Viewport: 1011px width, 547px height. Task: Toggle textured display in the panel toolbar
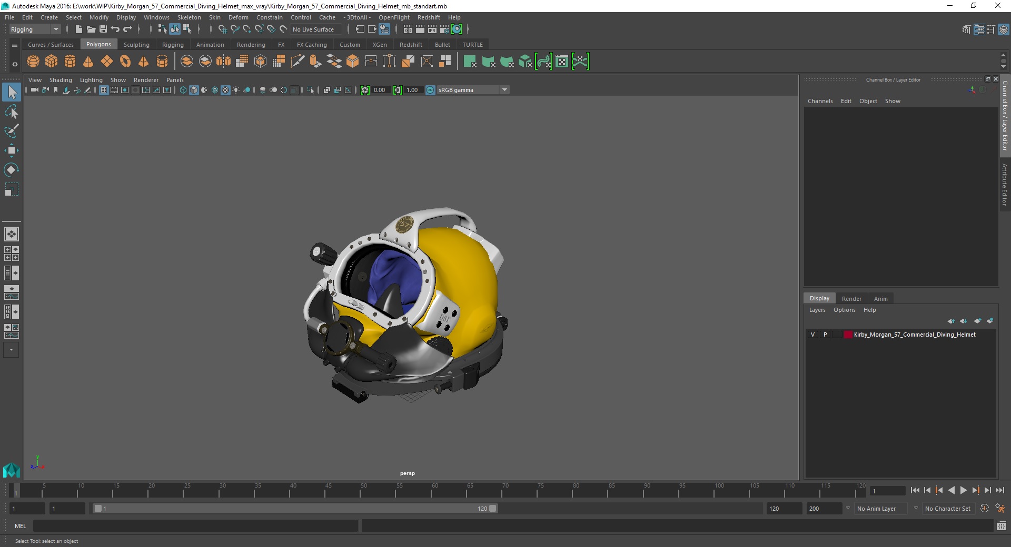click(225, 90)
